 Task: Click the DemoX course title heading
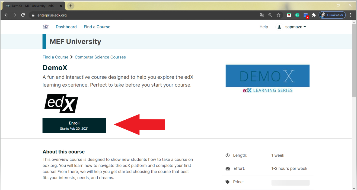[55, 68]
